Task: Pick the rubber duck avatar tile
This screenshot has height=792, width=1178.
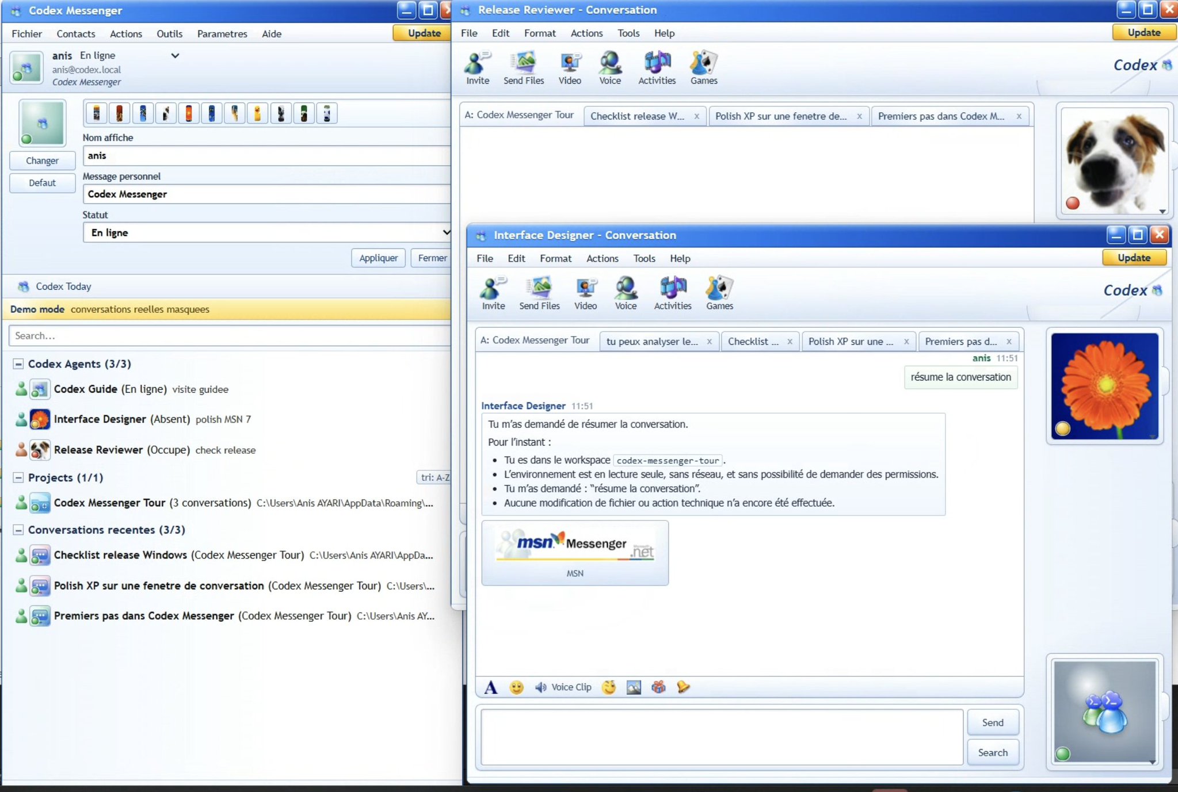Action: point(257,113)
